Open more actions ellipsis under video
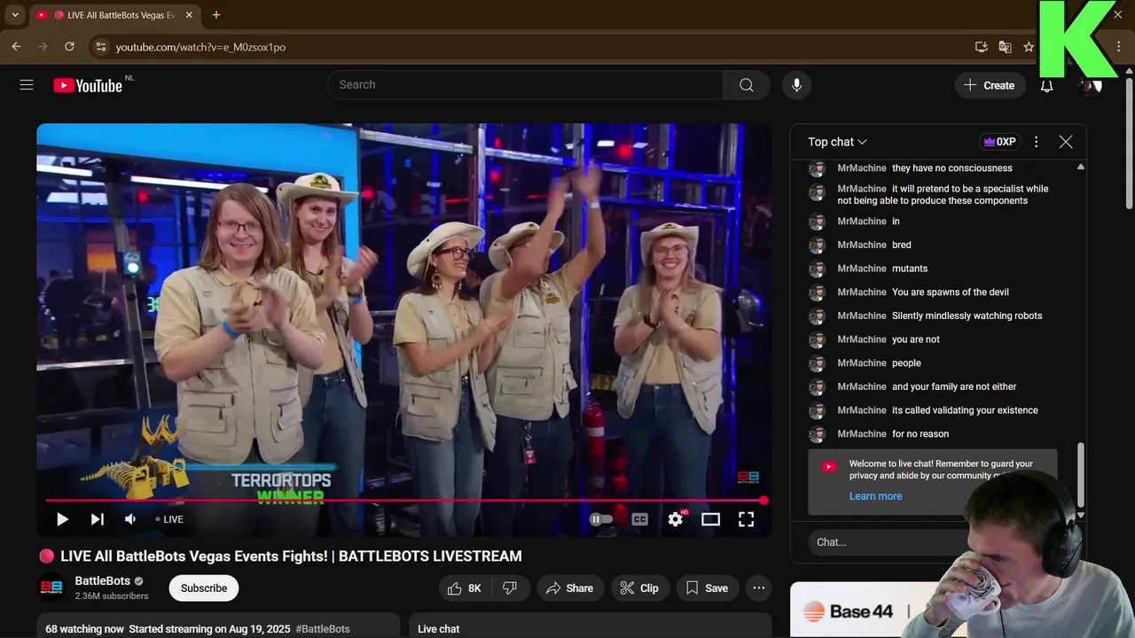 tap(759, 588)
